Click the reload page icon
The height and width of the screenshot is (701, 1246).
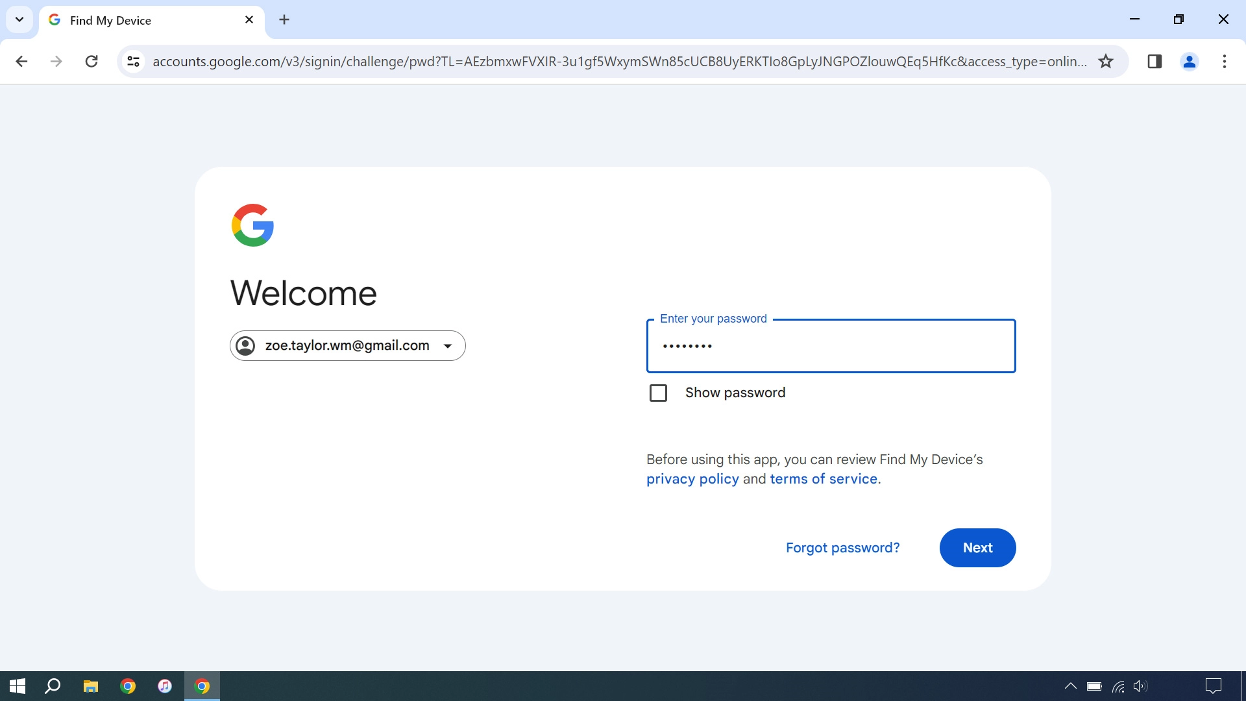point(92,61)
